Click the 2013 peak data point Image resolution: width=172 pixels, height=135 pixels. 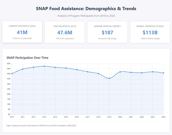point(44,66)
